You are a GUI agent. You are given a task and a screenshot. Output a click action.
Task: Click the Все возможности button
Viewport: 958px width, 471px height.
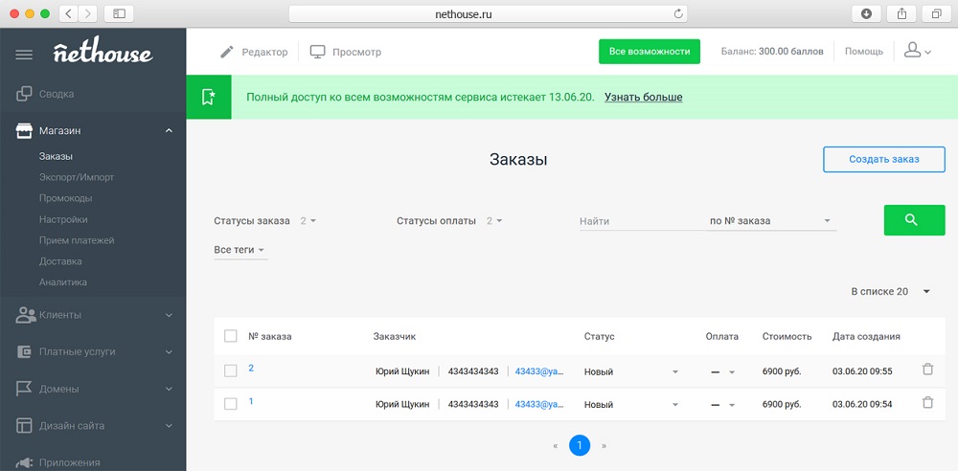tap(650, 52)
